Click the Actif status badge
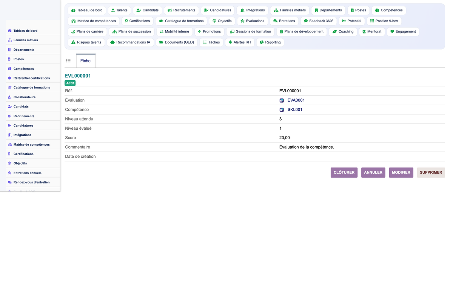453x281 pixels. click(x=70, y=83)
